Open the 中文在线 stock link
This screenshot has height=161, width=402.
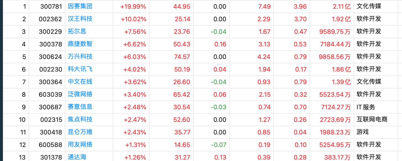80,82
